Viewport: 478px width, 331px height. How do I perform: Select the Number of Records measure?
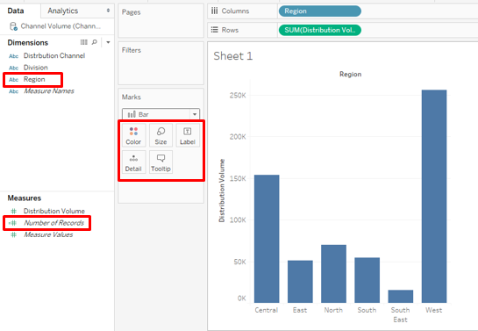(x=54, y=223)
